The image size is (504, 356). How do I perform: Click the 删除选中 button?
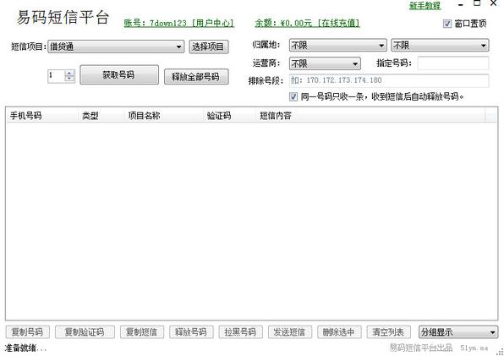point(339,332)
